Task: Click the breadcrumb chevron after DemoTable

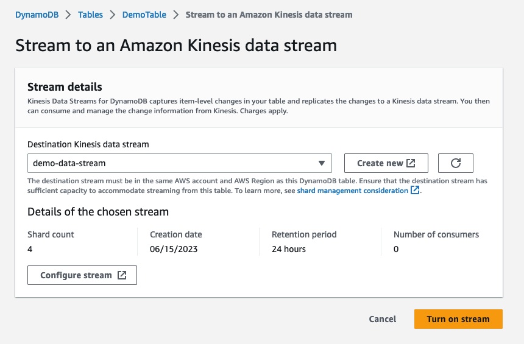Action: pyautogui.click(x=176, y=15)
